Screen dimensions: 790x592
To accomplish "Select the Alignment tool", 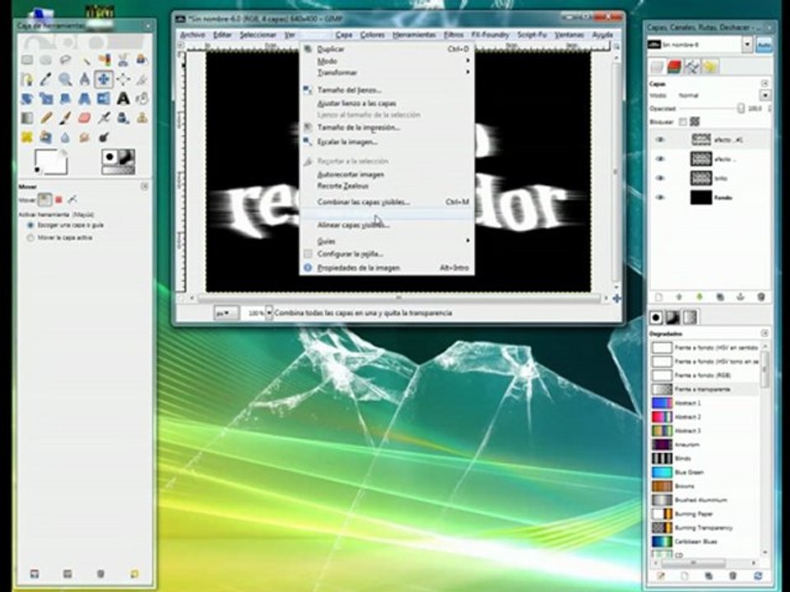I will pyautogui.click(x=123, y=79).
